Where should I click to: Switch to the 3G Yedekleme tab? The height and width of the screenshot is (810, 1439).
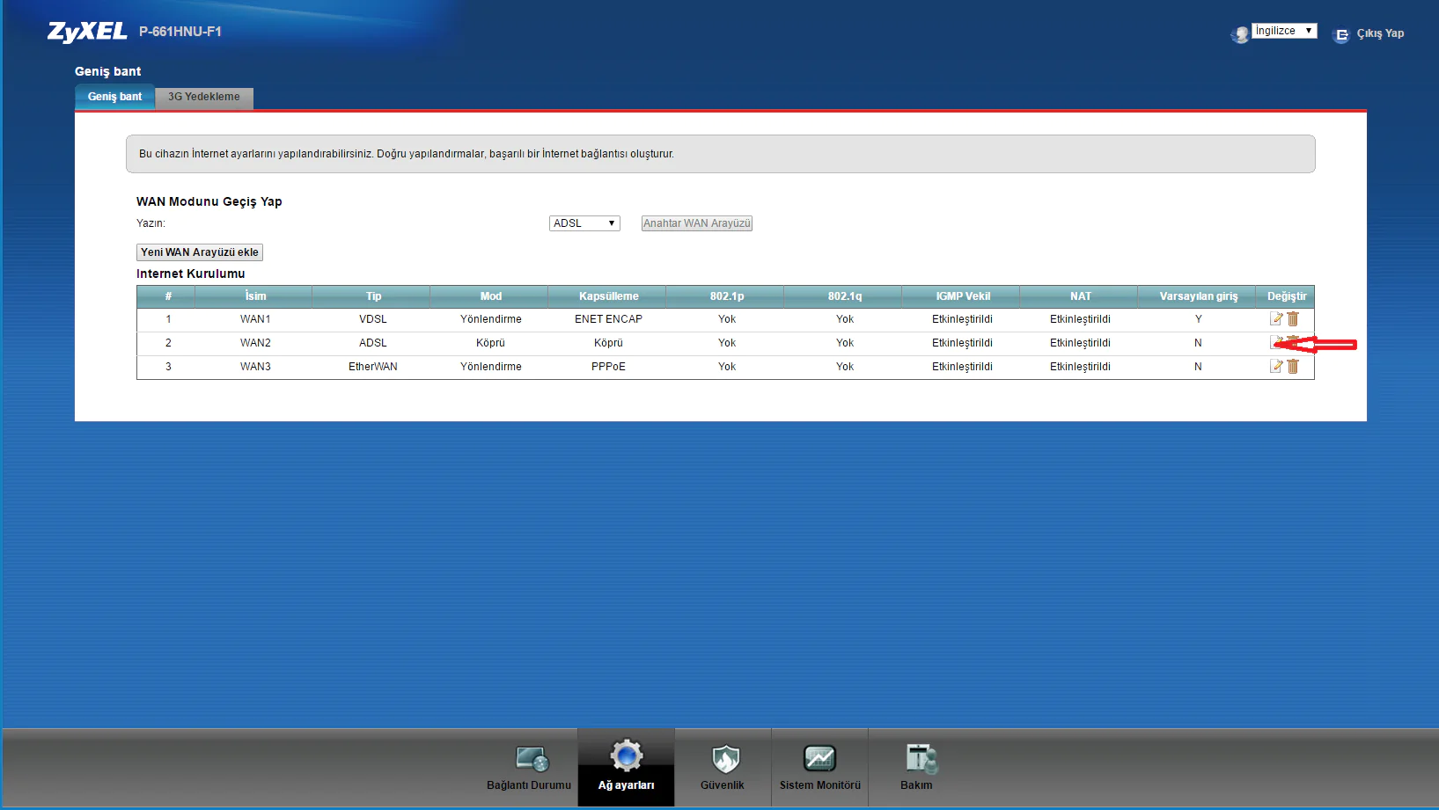coord(204,97)
